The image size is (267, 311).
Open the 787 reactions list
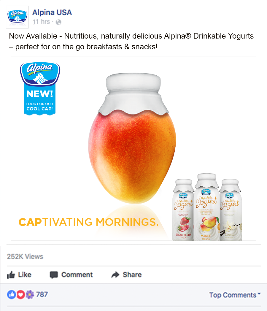pyautogui.click(x=42, y=294)
